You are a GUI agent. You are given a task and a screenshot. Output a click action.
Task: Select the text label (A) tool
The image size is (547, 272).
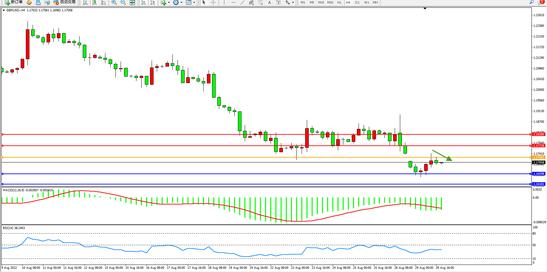[269, 3]
